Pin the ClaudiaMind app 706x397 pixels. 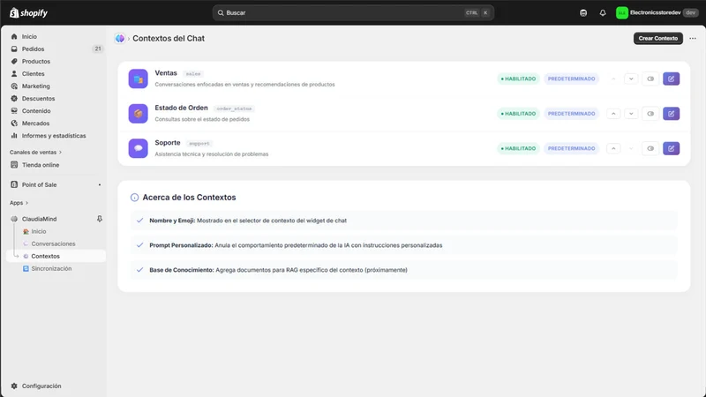coord(100,219)
